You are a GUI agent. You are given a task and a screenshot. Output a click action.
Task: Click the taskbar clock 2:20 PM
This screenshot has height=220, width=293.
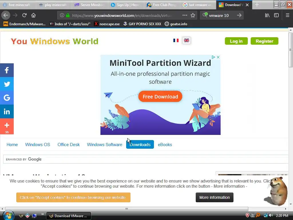[282, 215]
